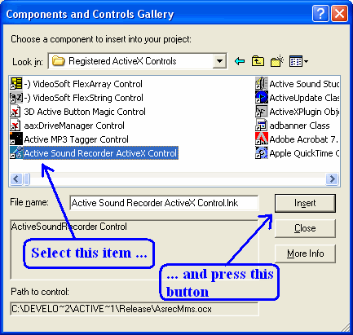
Task: Open the view menu icon
Action: (x=298, y=61)
